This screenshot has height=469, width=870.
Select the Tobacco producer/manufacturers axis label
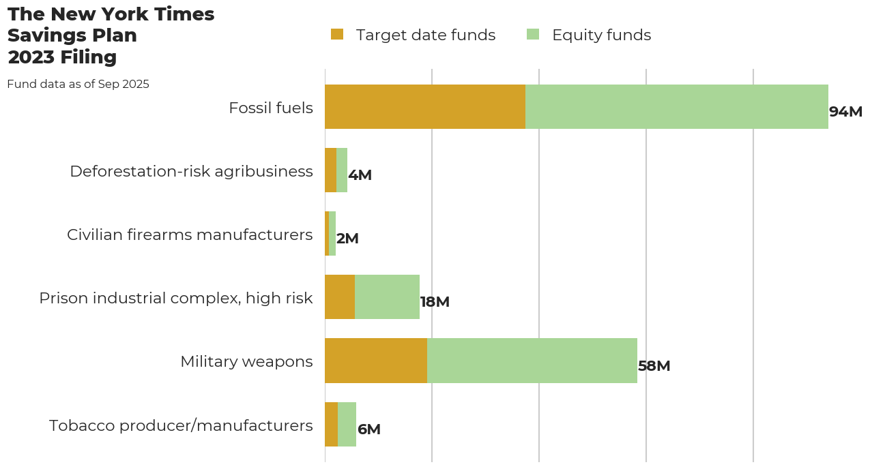click(x=181, y=425)
